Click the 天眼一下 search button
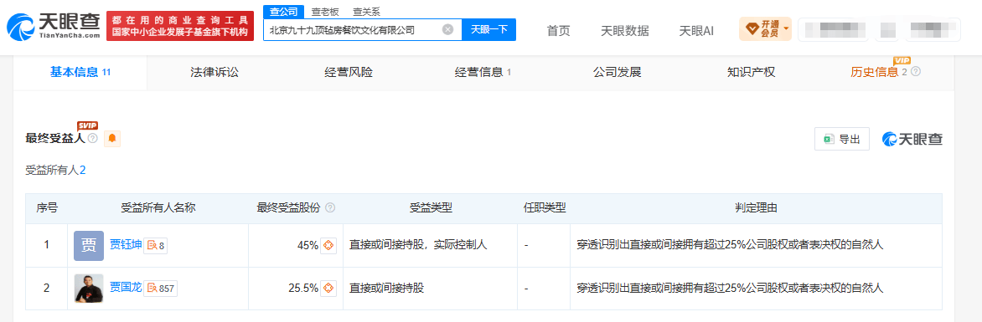982x322 pixels. pyautogui.click(x=489, y=29)
